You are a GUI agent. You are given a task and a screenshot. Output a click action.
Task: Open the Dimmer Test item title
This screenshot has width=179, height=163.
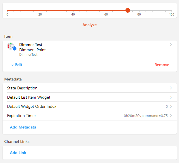click(31, 45)
